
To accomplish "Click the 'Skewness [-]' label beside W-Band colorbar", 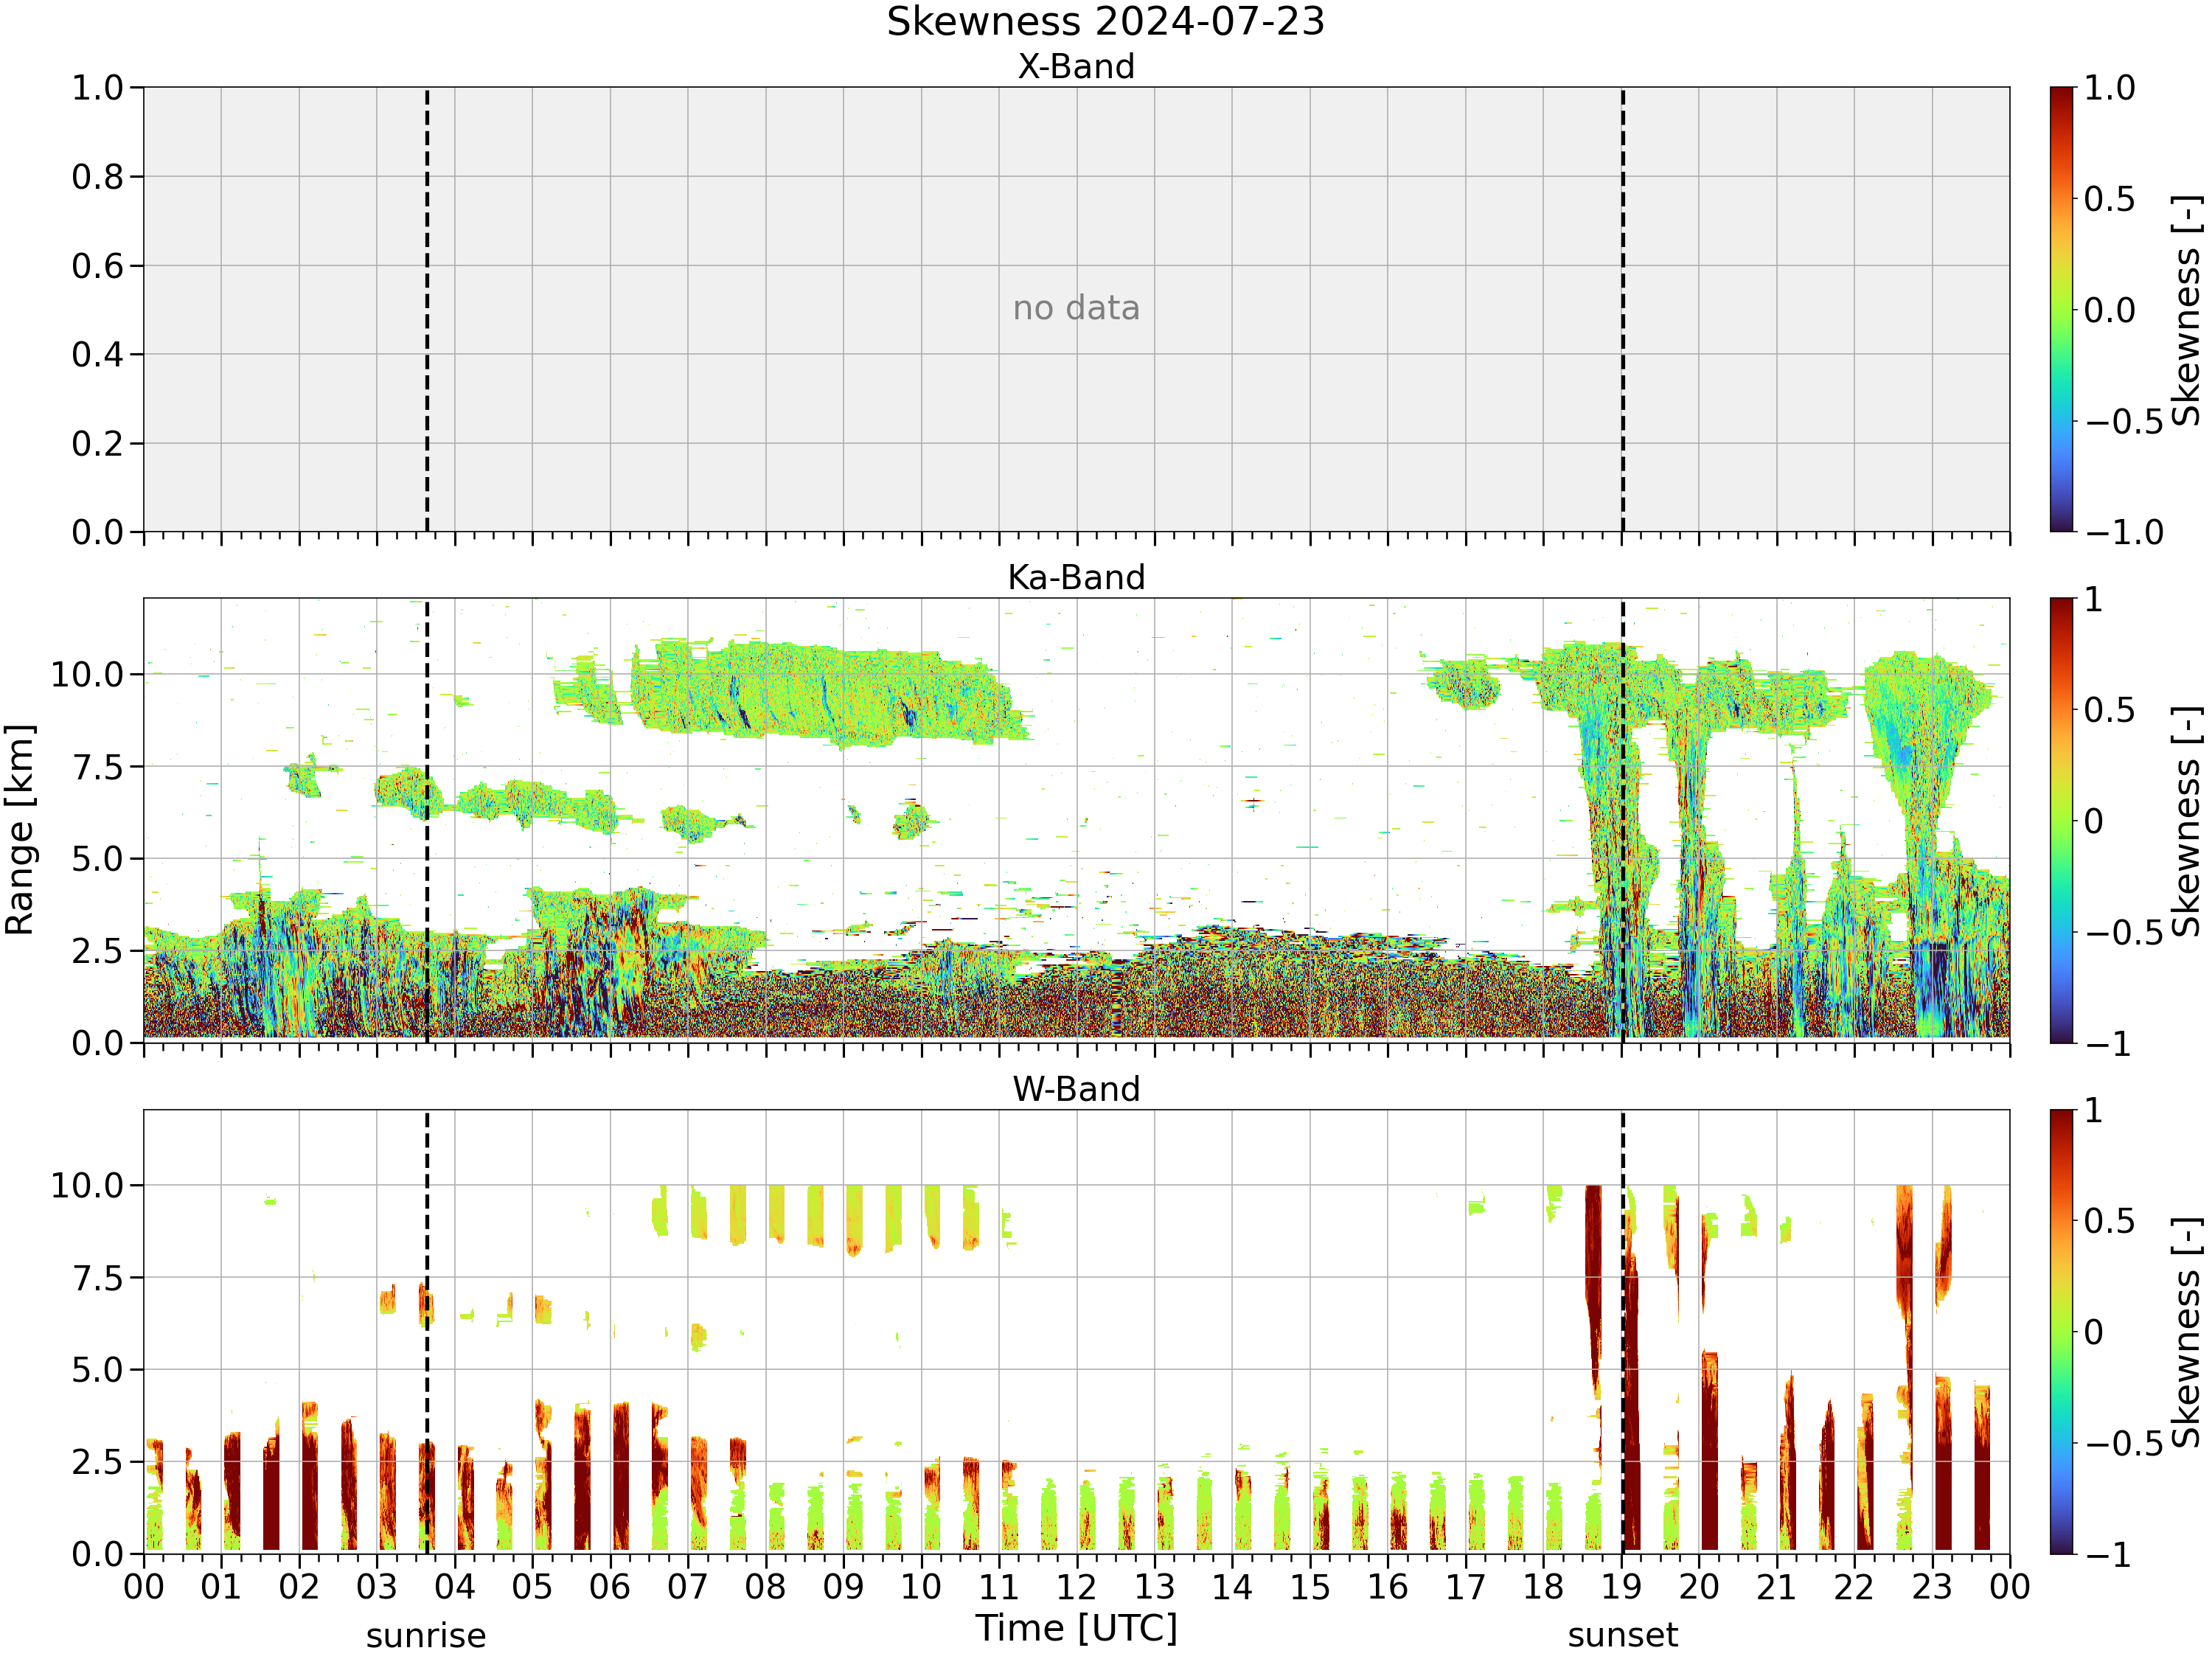I will pos(2187,1332).
